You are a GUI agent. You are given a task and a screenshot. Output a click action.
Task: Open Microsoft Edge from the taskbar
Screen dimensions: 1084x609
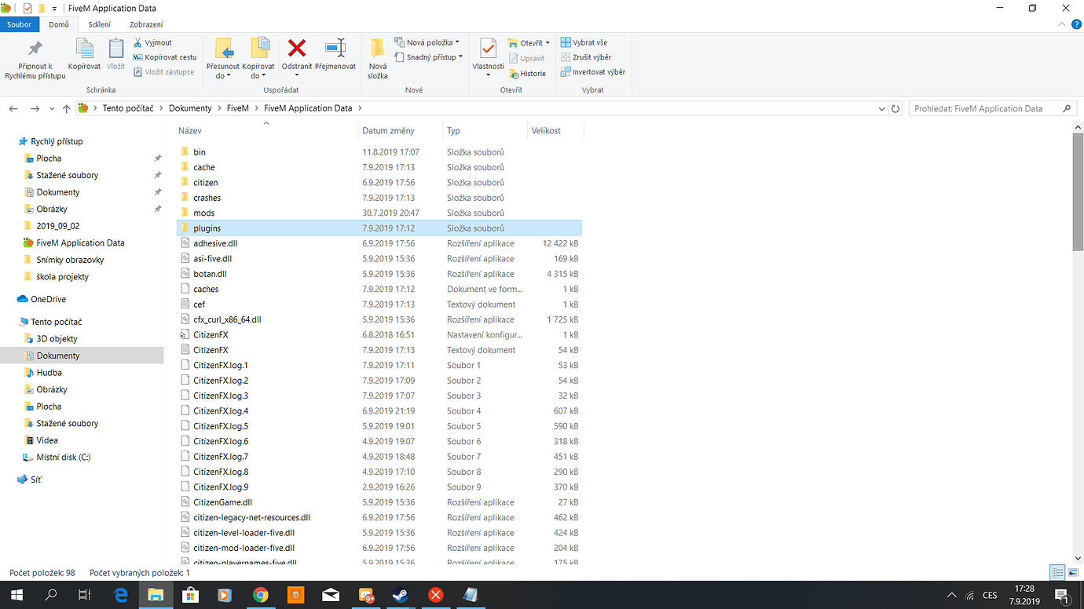[121, 595]
